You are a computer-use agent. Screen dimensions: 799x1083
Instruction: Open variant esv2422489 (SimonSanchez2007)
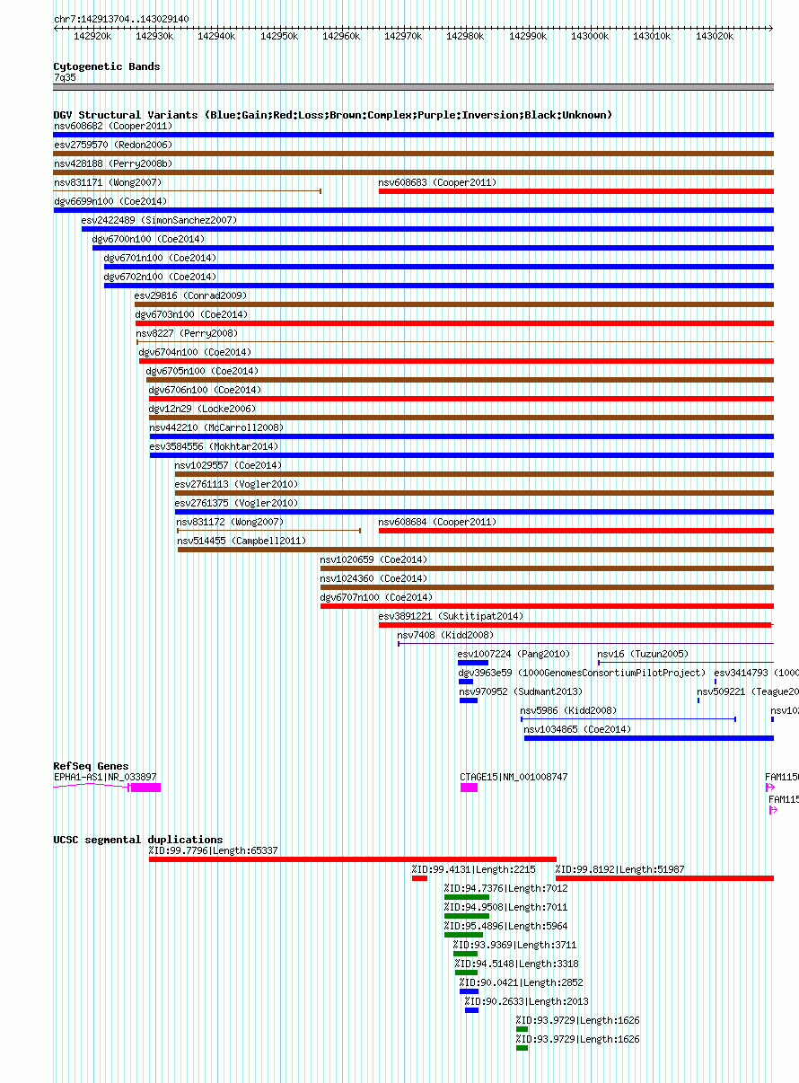coord(159,220)
